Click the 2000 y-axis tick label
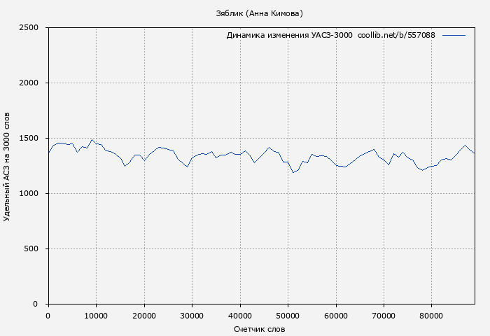Screen dimensions: 490x336 33,83
